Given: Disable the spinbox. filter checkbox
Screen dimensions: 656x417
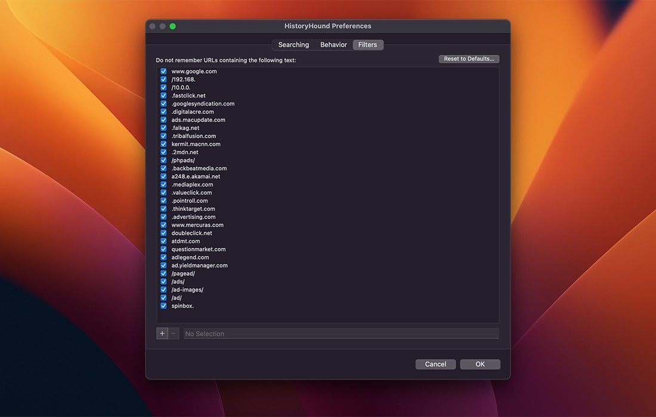Looking at the screenshot, I should click(163, 306).
